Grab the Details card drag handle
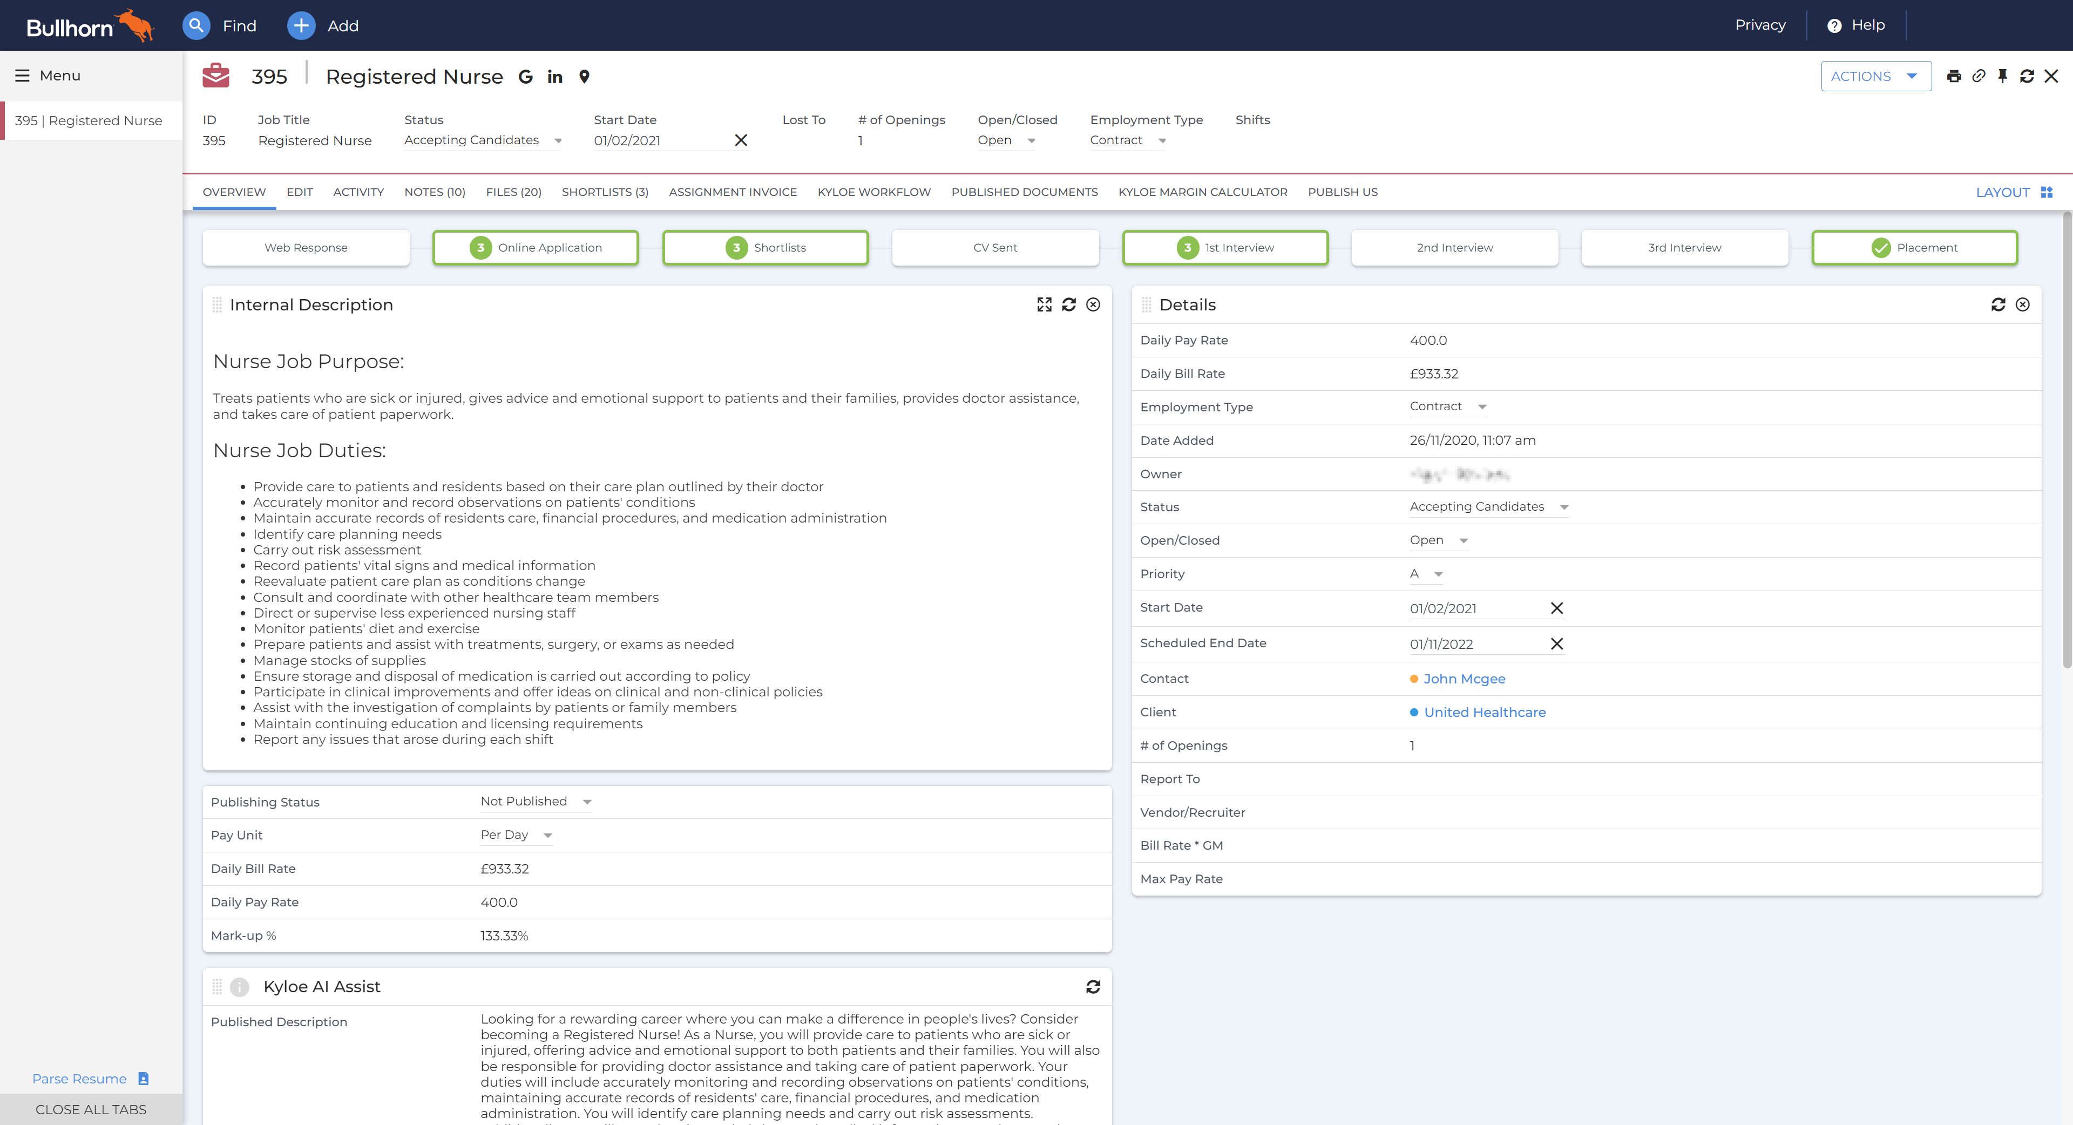 [x=1147, y=305]
